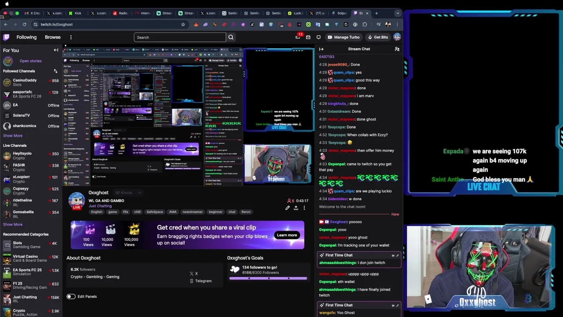Click the Chrome address bar
The width and height of the screenshot is (563, 317).
(x=110, y=25)
